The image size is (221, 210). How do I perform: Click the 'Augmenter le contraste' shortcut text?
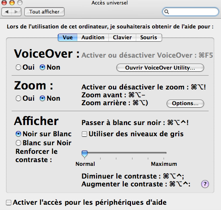pyautogui.click(x=136, y=184)
